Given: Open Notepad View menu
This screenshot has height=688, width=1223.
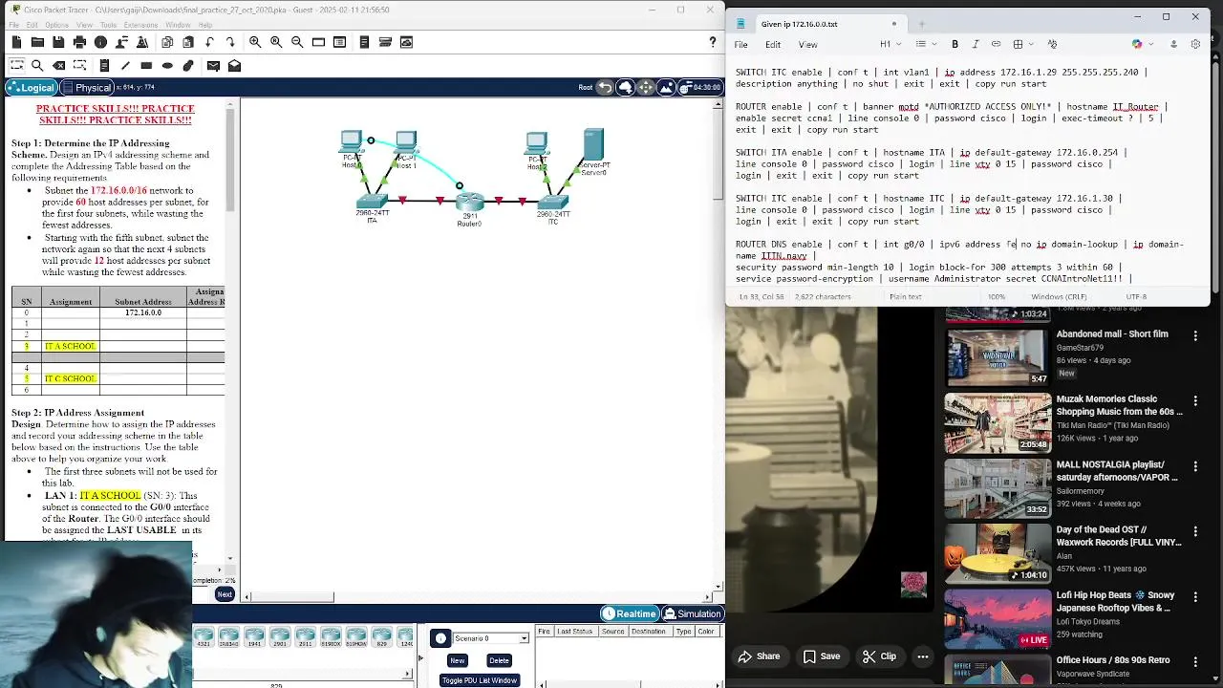Looking at the screenshot, I should (807, 44).
